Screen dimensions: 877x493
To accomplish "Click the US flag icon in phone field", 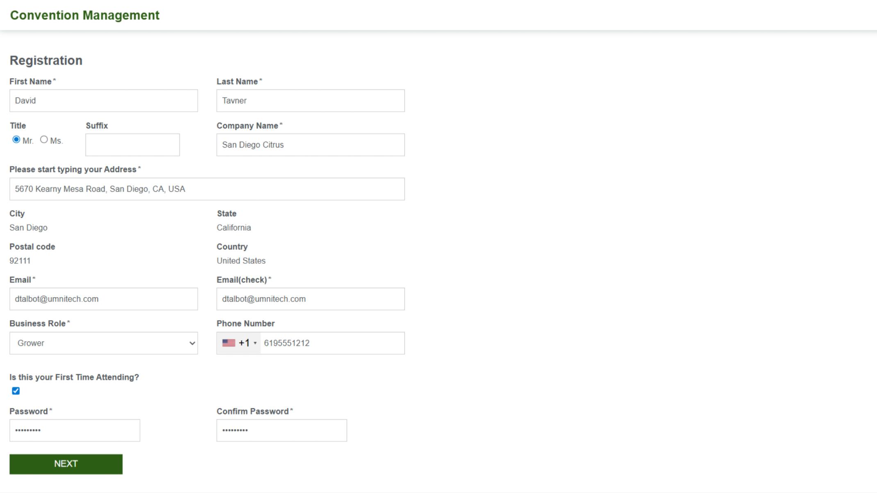I will click(x=229, y=343).
